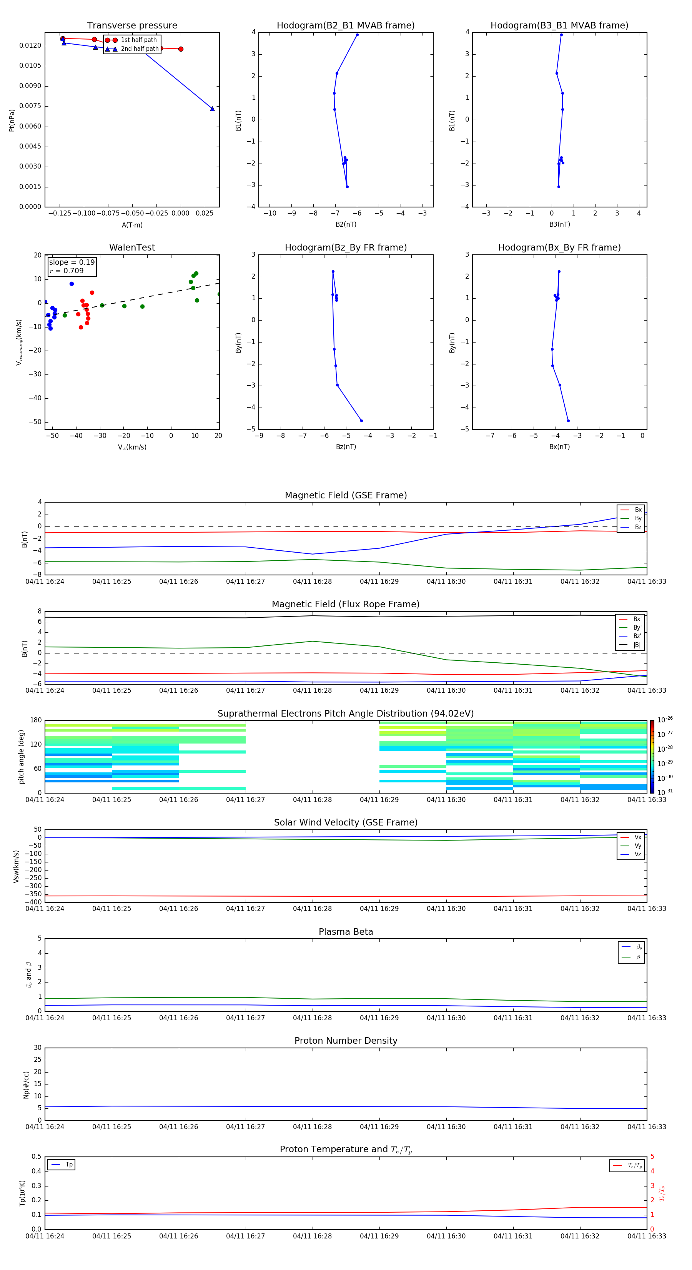Click the Bz entry in the GSE magnetic field legend
The width and height of the screenshot is (692, 1270).
pos(631,527)
